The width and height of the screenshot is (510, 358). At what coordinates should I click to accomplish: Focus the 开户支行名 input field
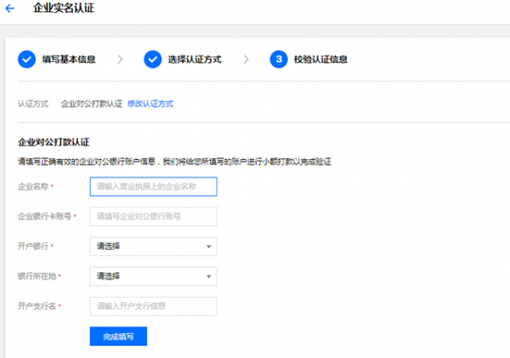point(153,306)
